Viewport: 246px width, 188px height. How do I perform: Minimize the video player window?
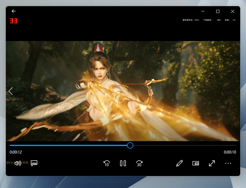coord(203,11)
